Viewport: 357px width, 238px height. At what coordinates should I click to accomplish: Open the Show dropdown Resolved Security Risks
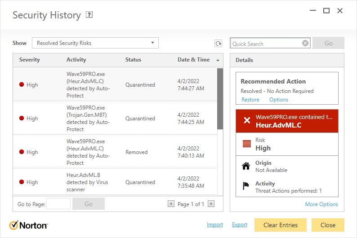(x=95, y=43)
